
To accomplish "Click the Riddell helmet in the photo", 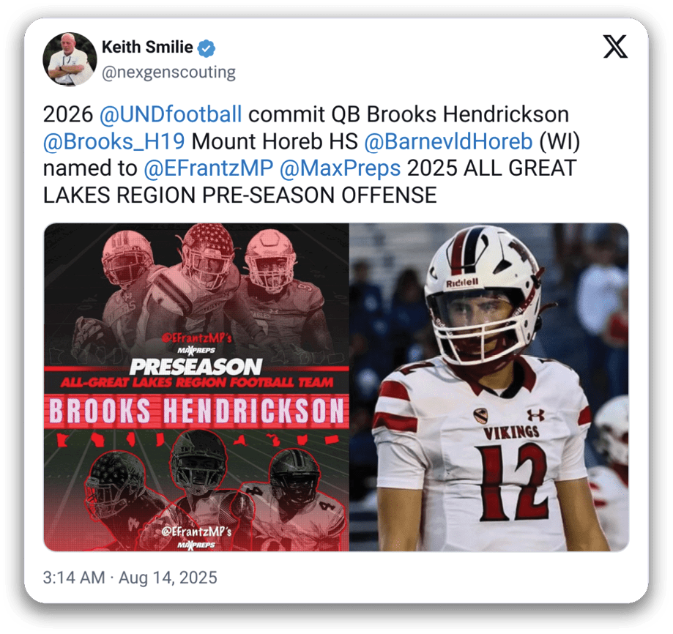I will point(483,291).
